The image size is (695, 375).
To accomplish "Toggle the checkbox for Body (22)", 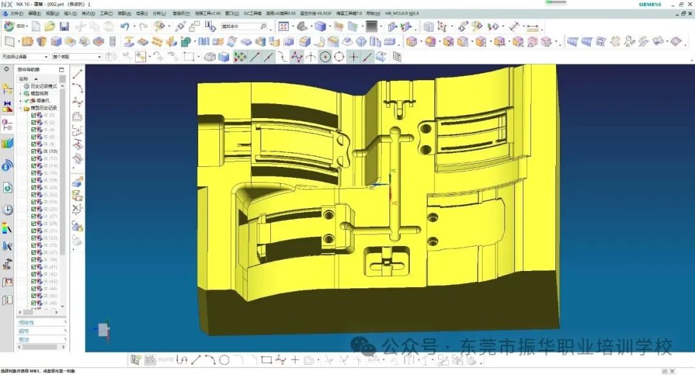I will [33, 195].
